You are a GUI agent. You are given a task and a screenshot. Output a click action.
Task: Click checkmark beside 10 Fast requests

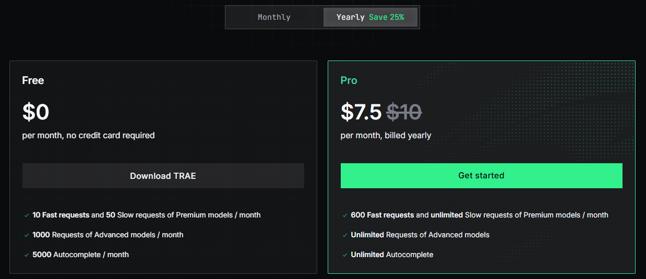[27, 215]
